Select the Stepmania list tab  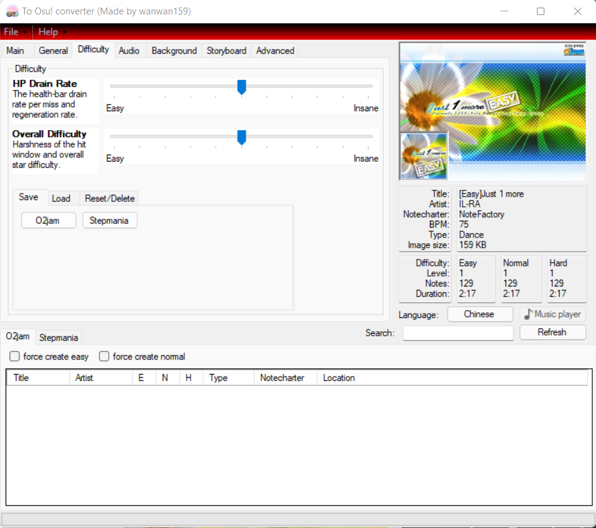point(58,338)
